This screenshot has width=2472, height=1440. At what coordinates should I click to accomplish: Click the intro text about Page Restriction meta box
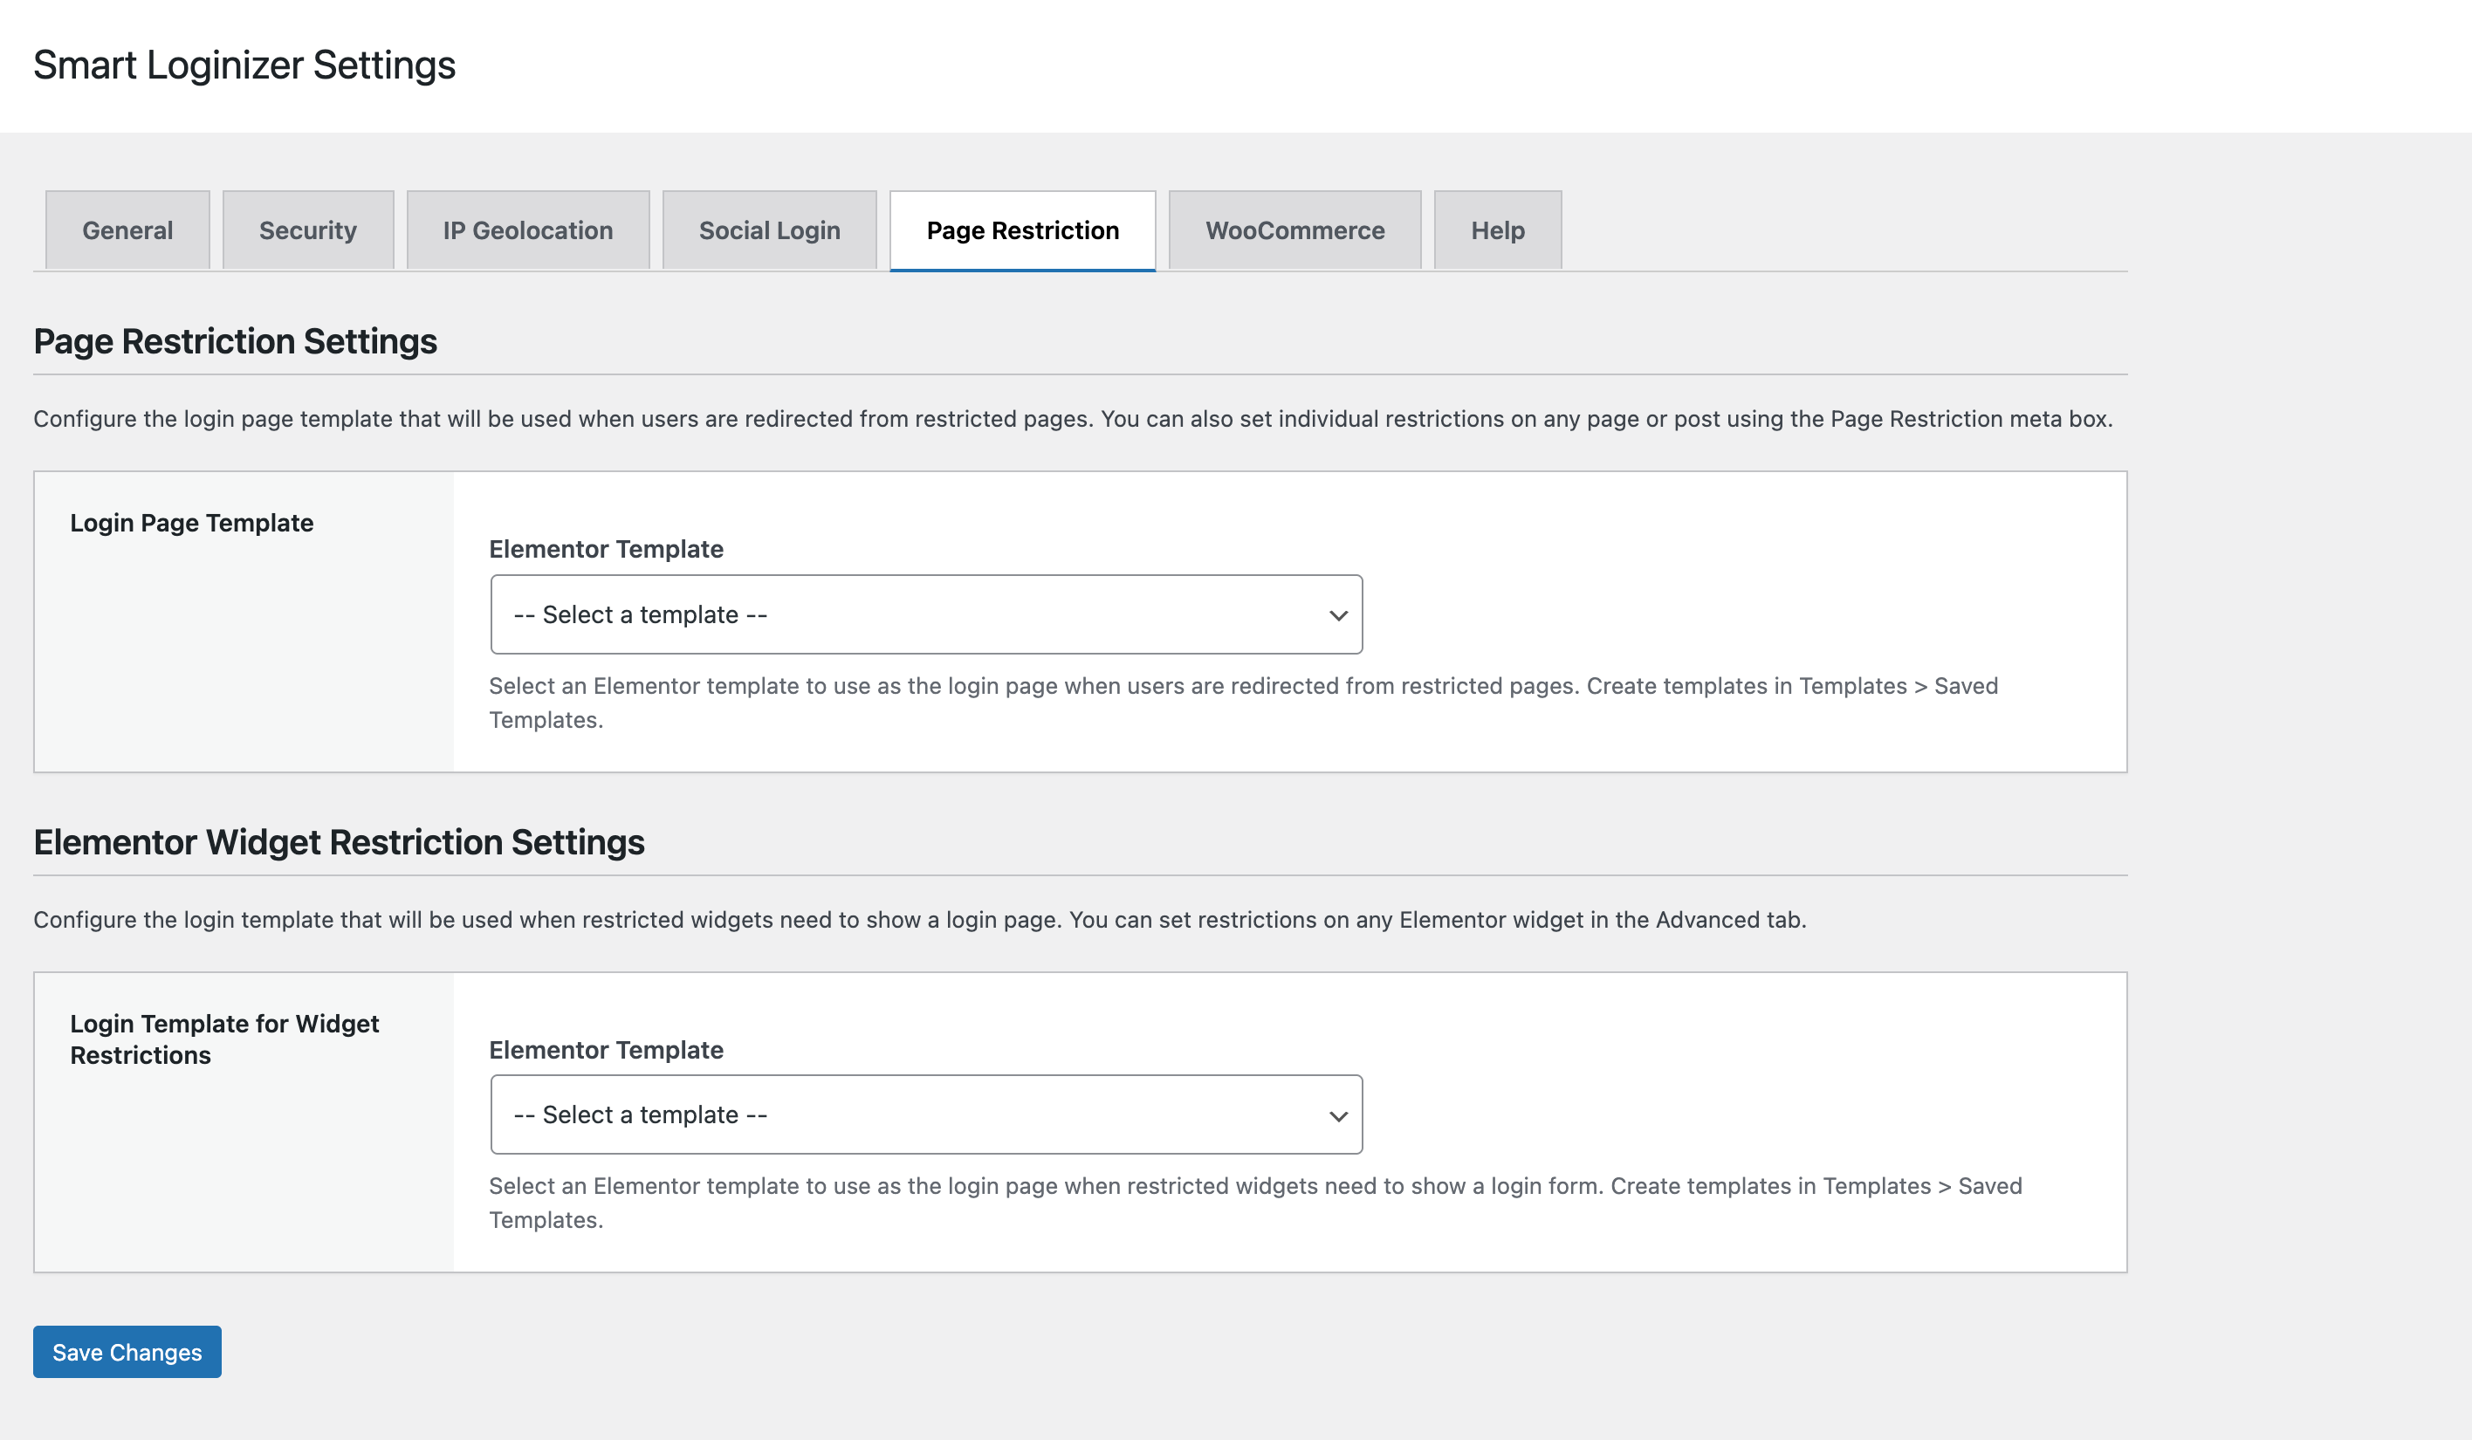point(1073,419)
